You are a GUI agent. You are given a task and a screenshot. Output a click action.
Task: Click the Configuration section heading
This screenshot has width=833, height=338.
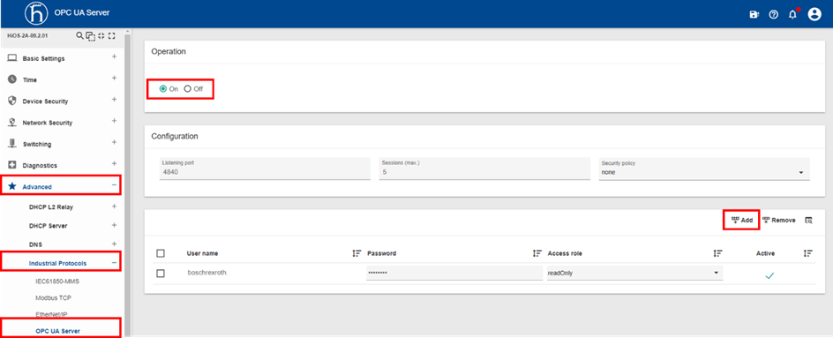click(x=175, y=136)
